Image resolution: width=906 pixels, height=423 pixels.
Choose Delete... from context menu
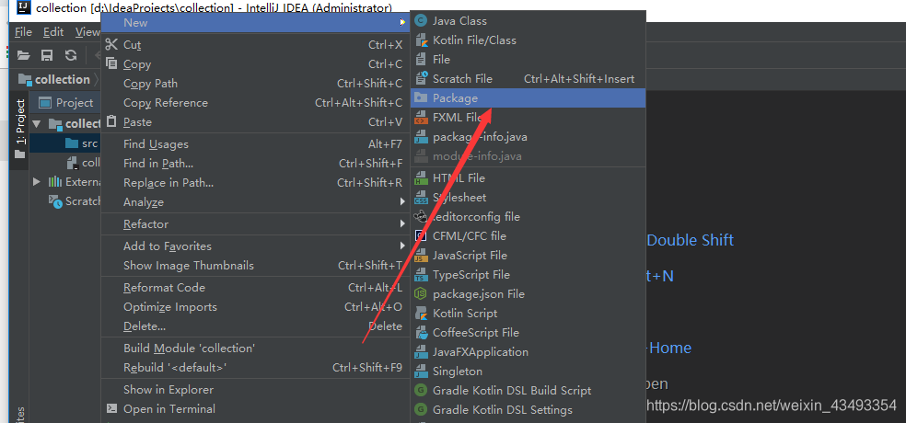[x=255, y=326]
